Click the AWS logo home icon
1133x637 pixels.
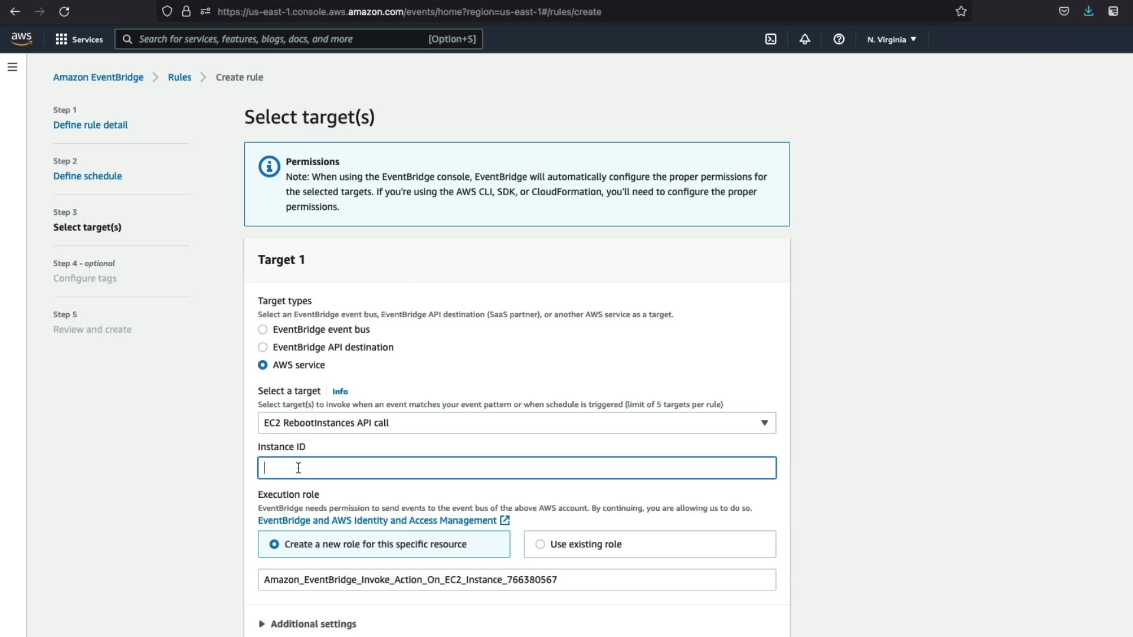(x=22, y=39)
